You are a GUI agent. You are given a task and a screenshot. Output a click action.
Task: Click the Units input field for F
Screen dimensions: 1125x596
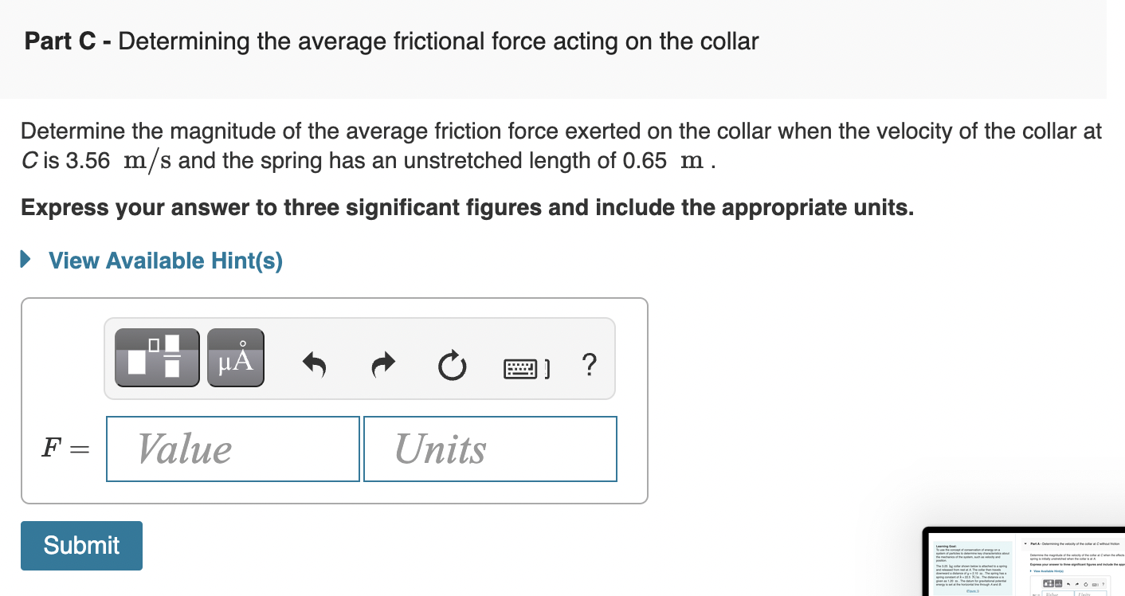tap(490, 449)
